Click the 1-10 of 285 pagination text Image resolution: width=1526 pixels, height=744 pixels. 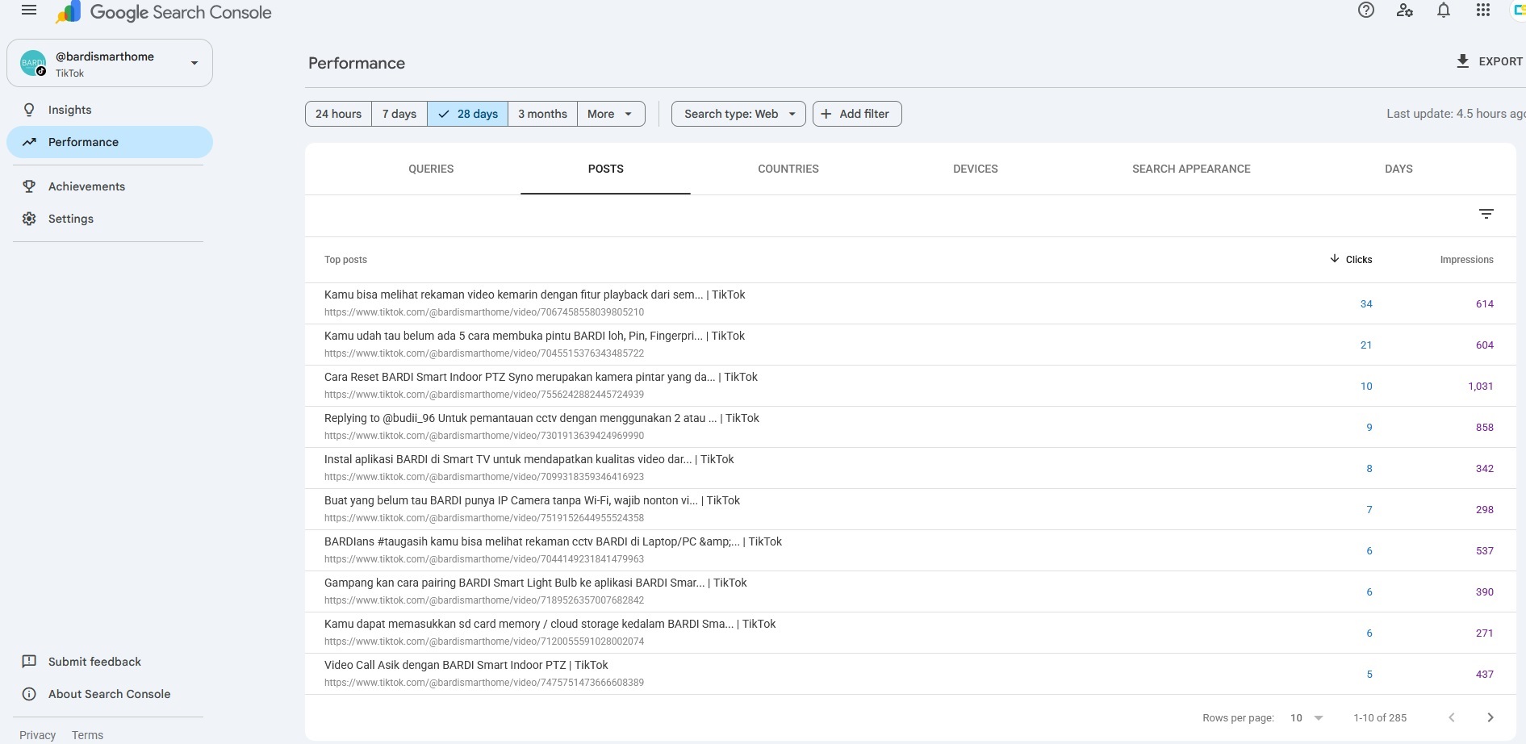(1380, 717)
